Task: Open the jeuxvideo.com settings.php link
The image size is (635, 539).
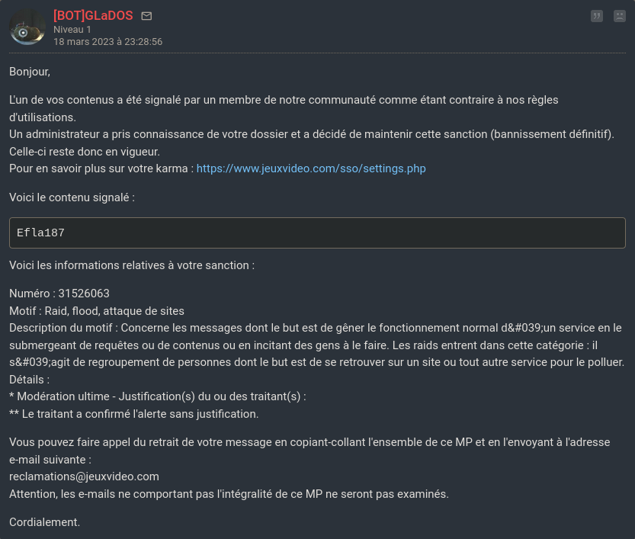Action: [x=311, y=168]
